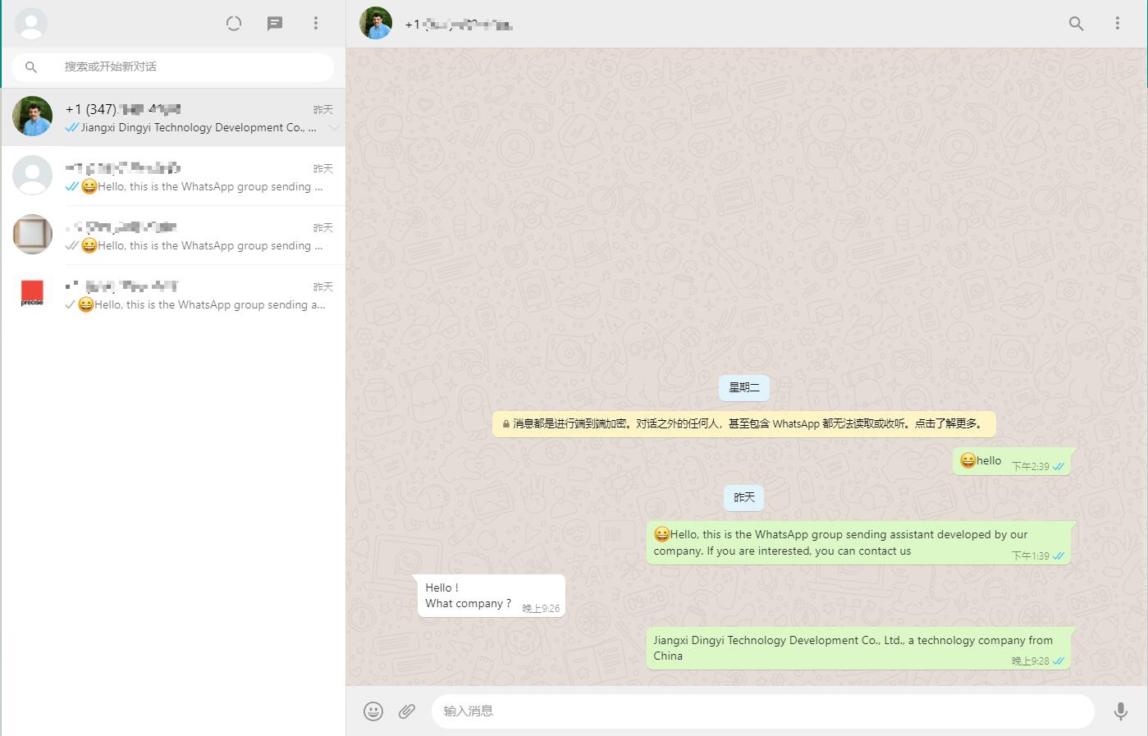1148x736 pixels.
Task: Attach a file using the paperclip icon
Action: click(406, 711)
